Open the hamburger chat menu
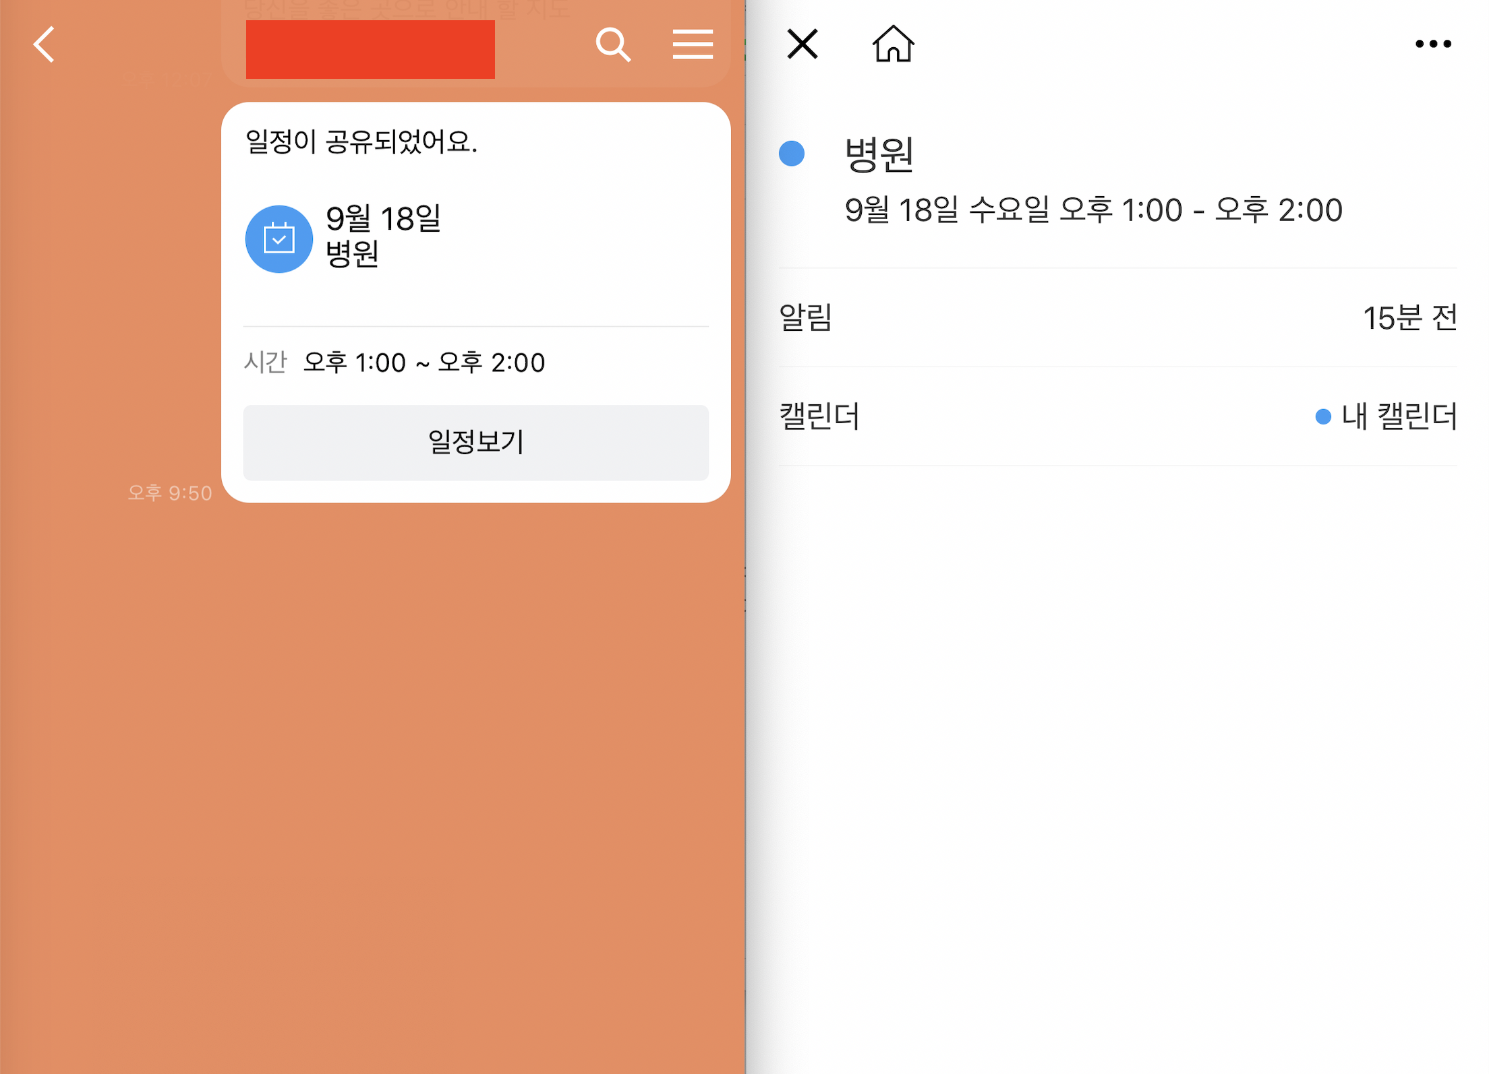The height and width of the screenshot is (1074, 1489). [693, 44]
